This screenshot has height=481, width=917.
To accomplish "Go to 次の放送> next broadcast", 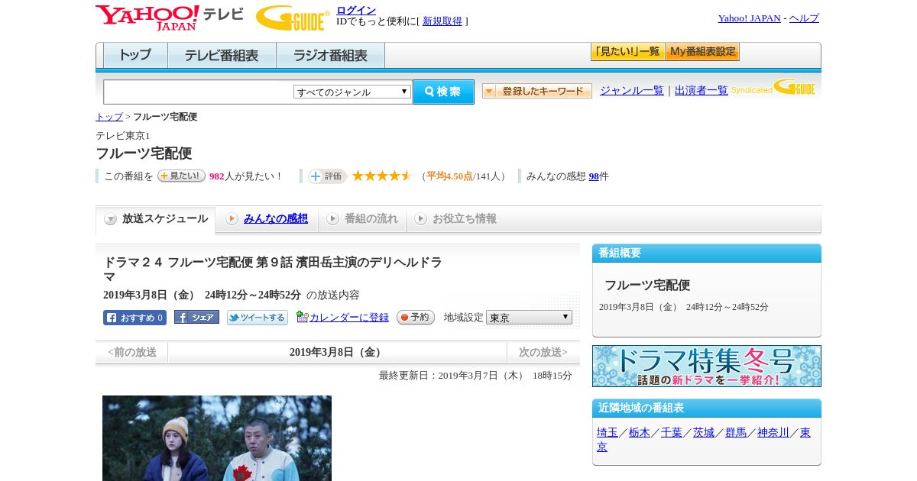I will pos(543,352).
